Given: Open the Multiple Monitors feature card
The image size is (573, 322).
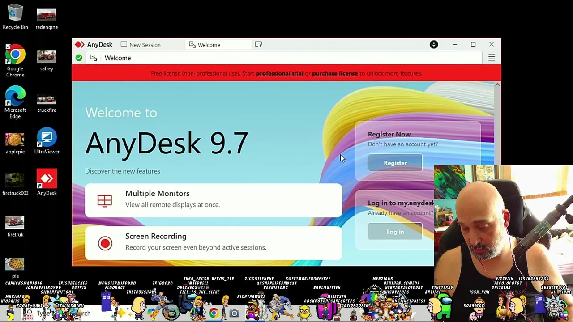Looking at the screenshot, I should (213, 200).
